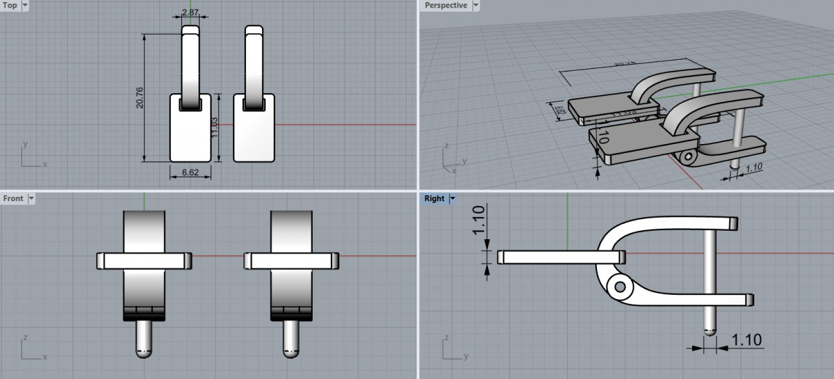Open the Perspective viewport menu arrow
834x379 pixels.
click(x=475, y=6)
